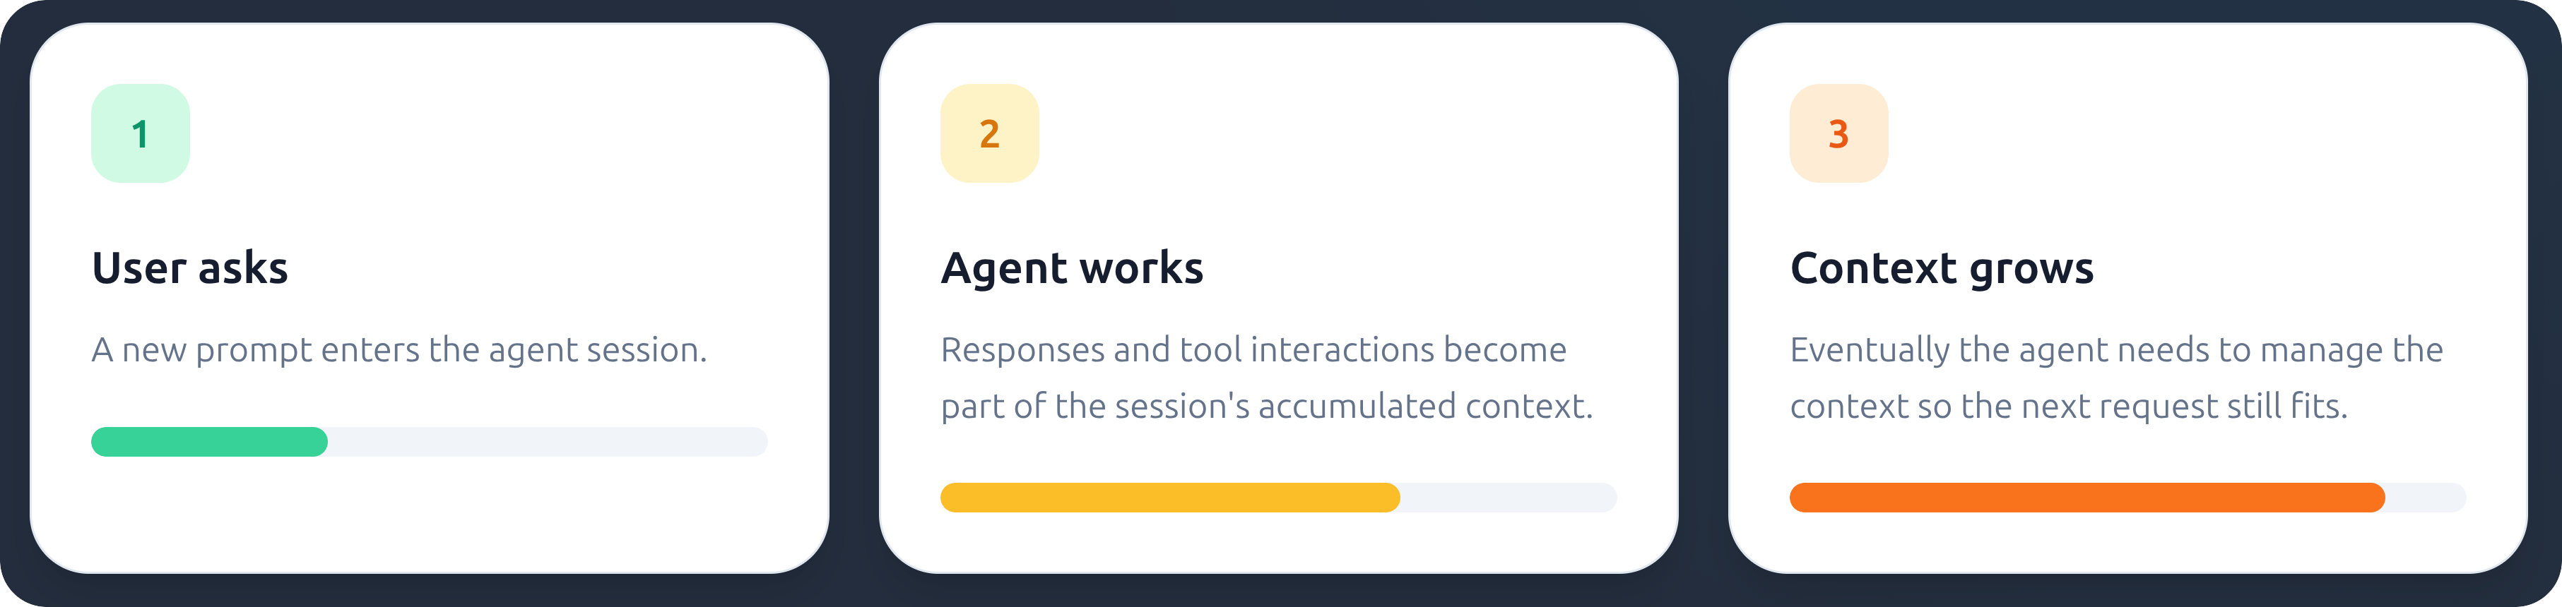This screenshot has width=2562, height=607.
Task: Click the green progress bar fill
Action: click(x=209, y=442)
